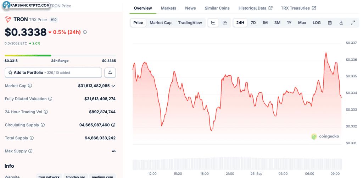This screenshot has height=178, width=363.
Task: Click the price alert bell icon
Action: pos(110,72)
